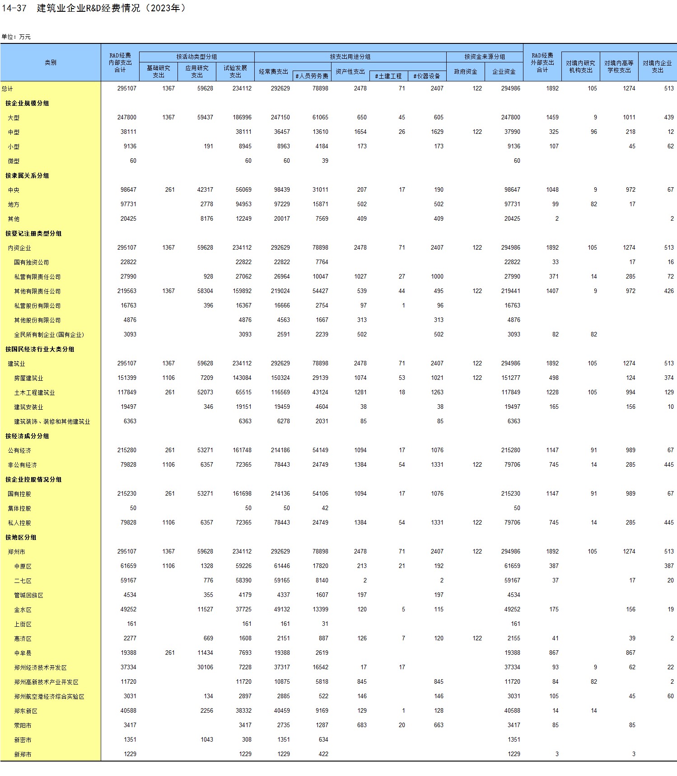Click the 按地区分组 section heading

pos(21,537)
